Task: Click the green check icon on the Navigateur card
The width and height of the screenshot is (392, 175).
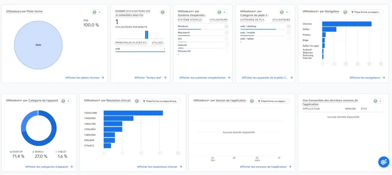Action: [345, 12]
